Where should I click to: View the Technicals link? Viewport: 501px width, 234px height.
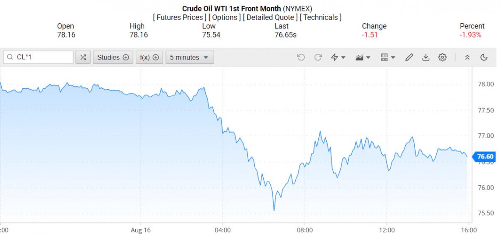click(x=321, y=17)
